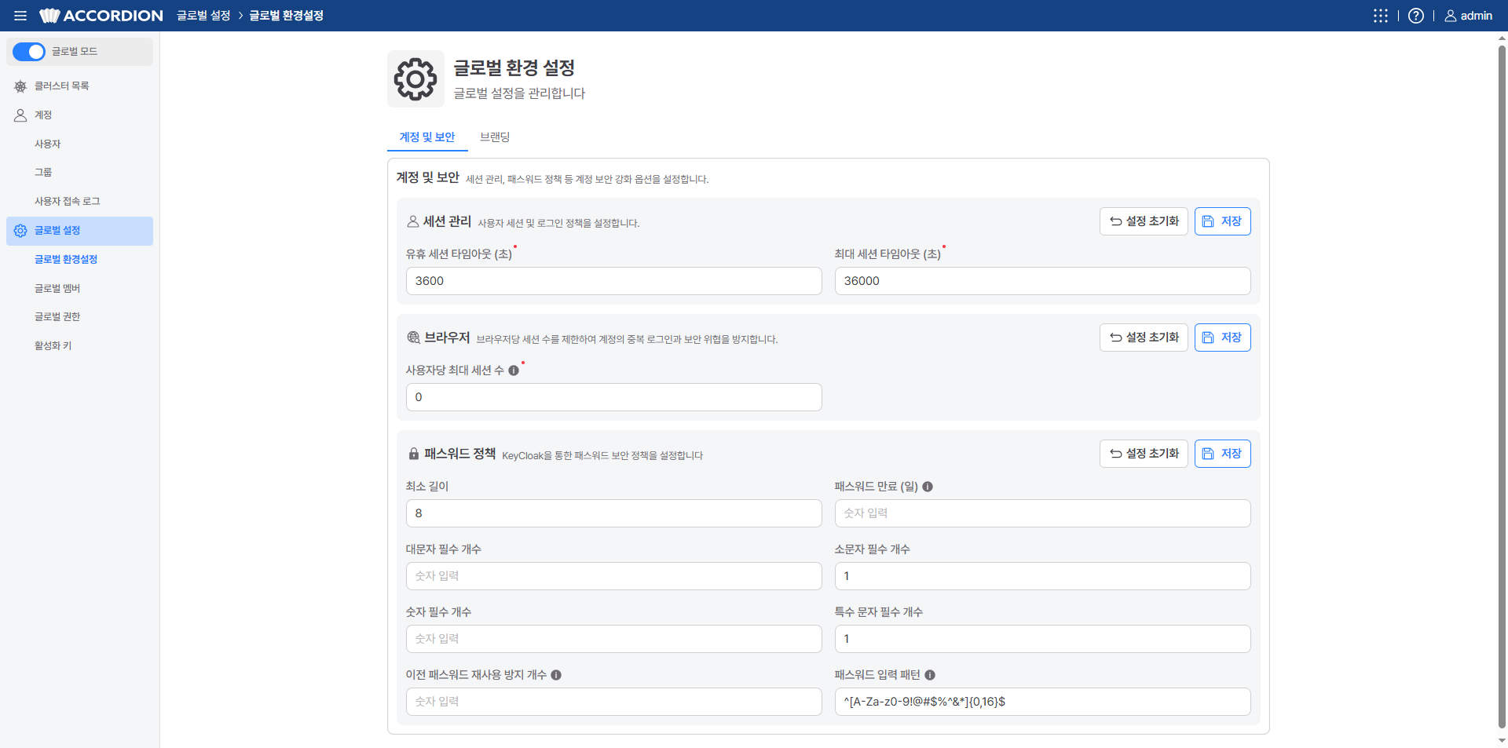Show info tooltip for 패스워드 입력 패턴
The height and width of the screenshot is (748, 1508).
click(930, 675)
